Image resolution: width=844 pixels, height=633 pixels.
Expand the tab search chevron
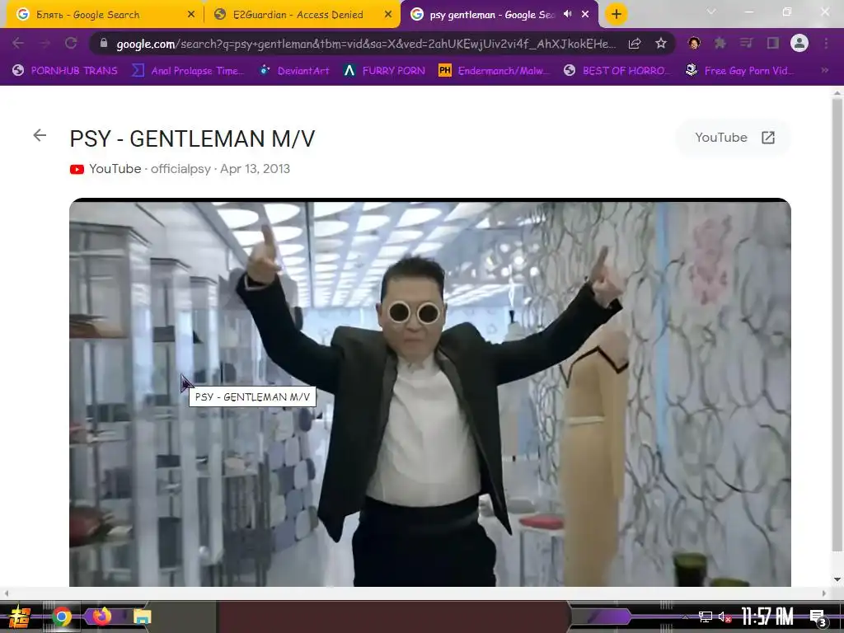[711, 12]
